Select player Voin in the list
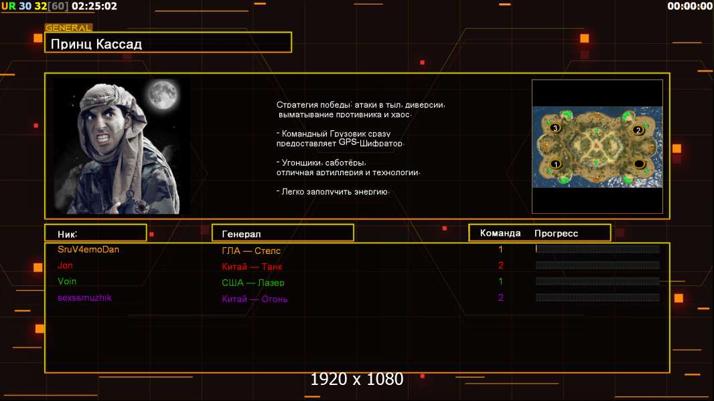 coord(67,281)
